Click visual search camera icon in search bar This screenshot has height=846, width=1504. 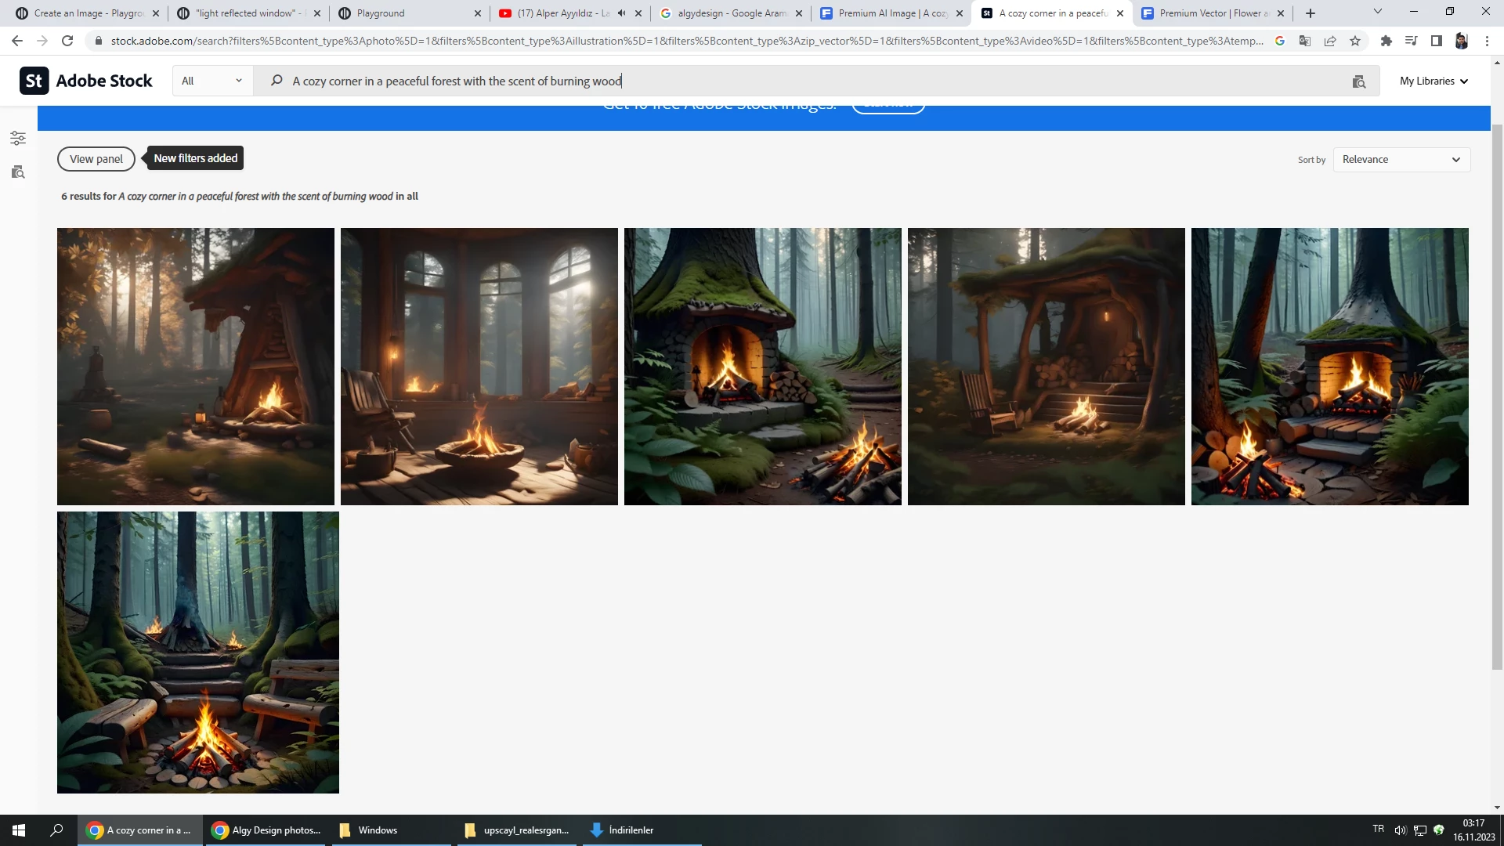pyautogui.click(x=1359, y=81)
